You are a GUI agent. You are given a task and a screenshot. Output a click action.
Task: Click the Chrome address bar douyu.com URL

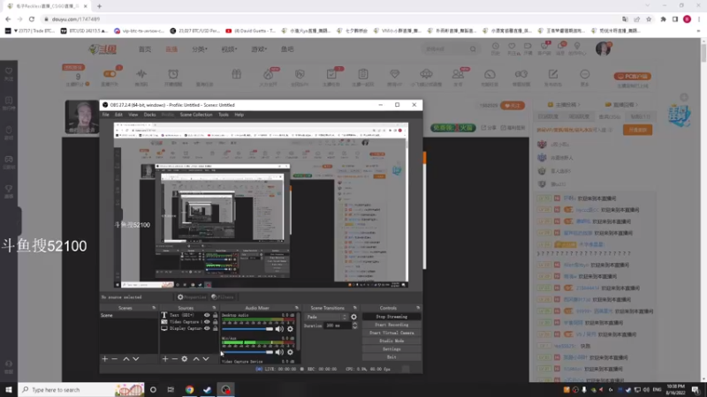76,19
